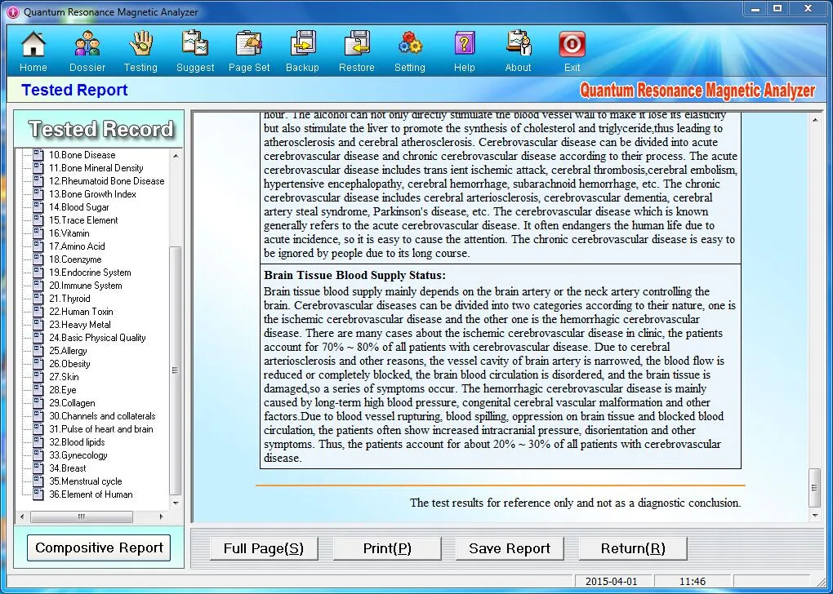Click the red Exit icon

[x=572, y=44]
